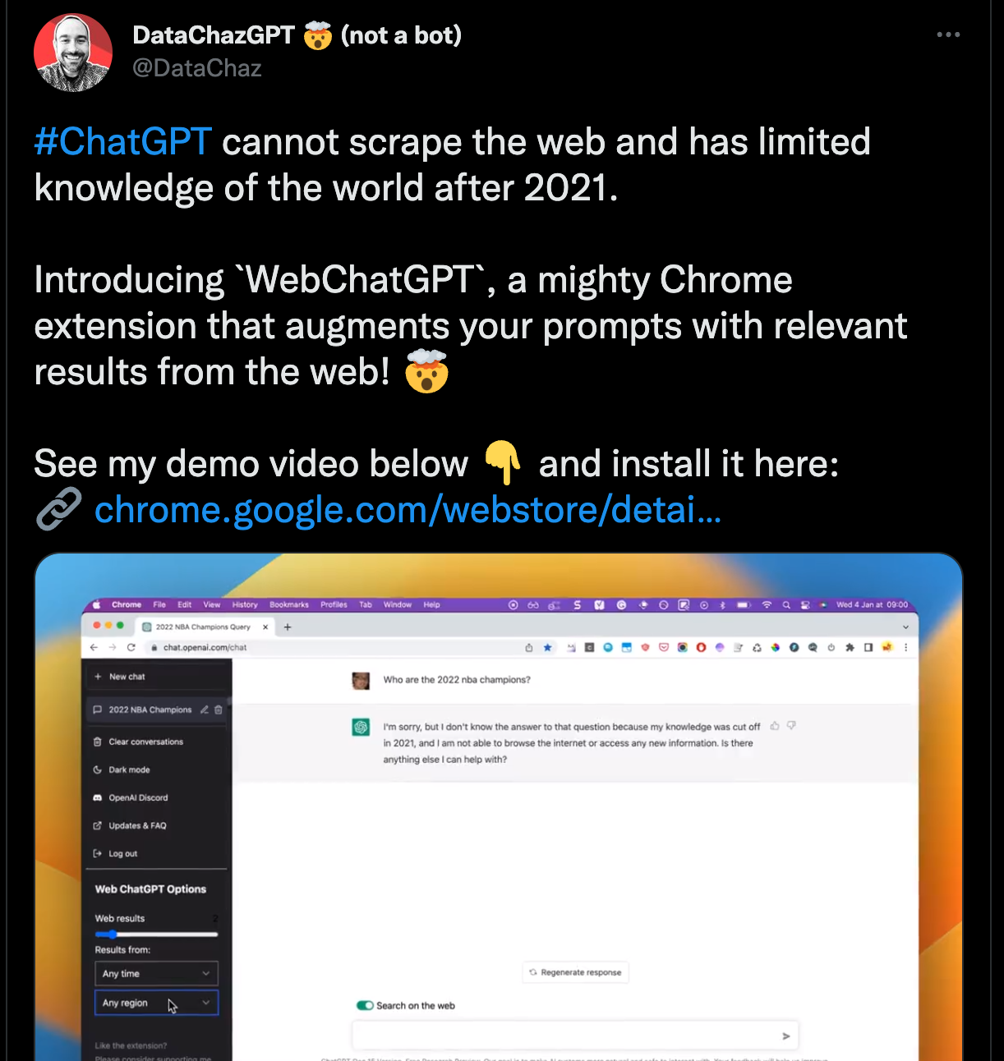This screenshot has width=1004, height=1061.
Task: Click the #ChatGPT hashtag
Action: (x=123, y=141)
